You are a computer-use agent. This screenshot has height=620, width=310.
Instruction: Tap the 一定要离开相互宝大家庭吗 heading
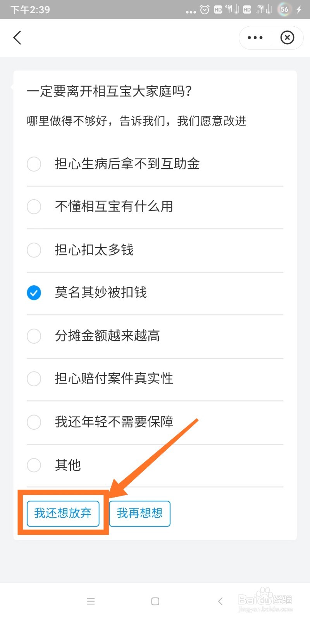point(109,91)
